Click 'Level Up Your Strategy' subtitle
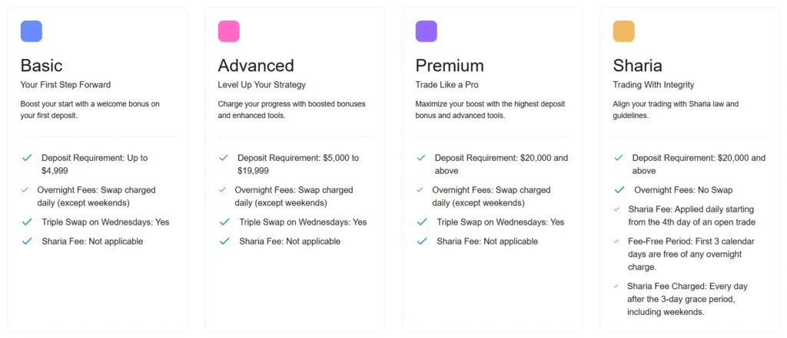The width and height of the screenshot is (787, 338). (261, 85)
